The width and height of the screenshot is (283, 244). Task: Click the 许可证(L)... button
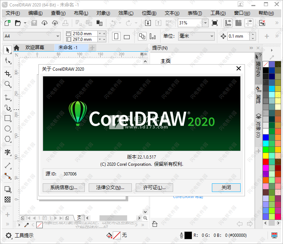coord(154,188)
